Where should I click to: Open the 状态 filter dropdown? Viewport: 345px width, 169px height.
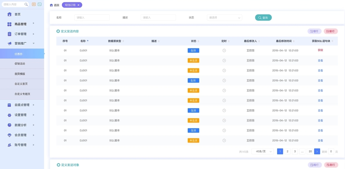tap(224, 18)
